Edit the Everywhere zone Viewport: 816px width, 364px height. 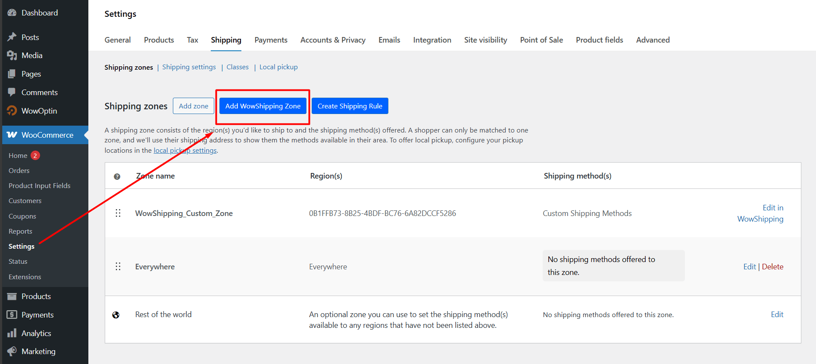pyautogui.click(x=750, y=267)
